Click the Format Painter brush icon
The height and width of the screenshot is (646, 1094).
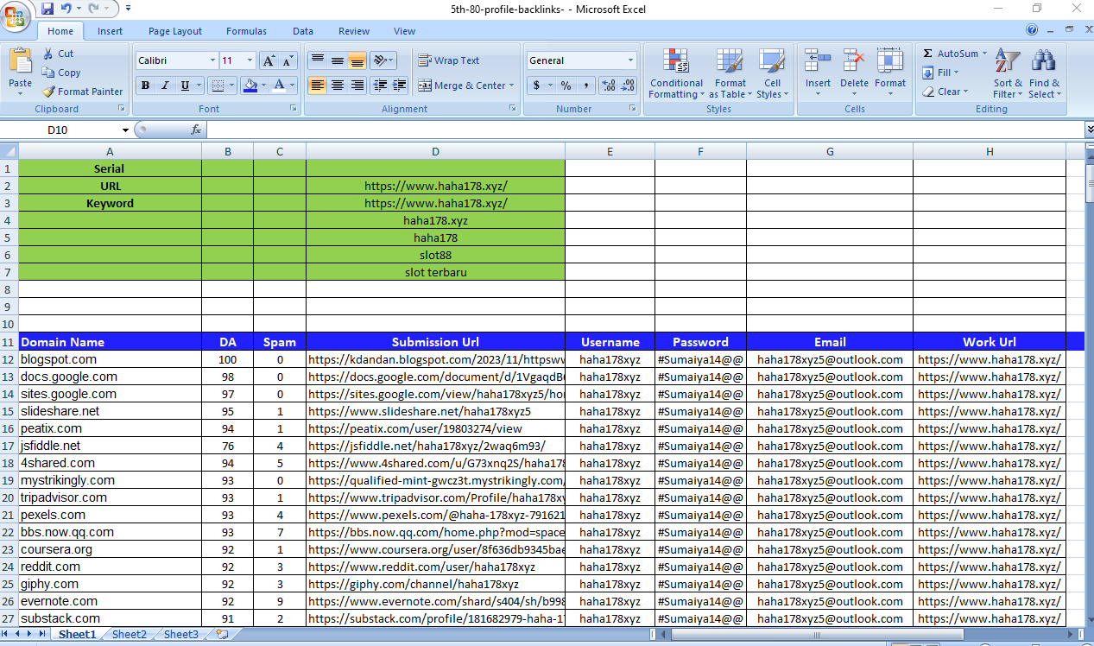pos(49,92)
